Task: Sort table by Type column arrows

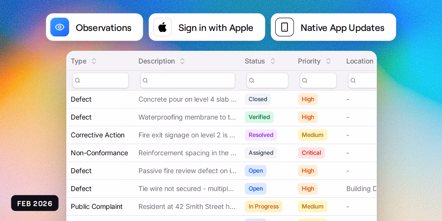Action: (94, 61)
